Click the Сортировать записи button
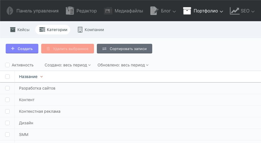261x143 pixels. pyautogui.click(x=124, y=49)
